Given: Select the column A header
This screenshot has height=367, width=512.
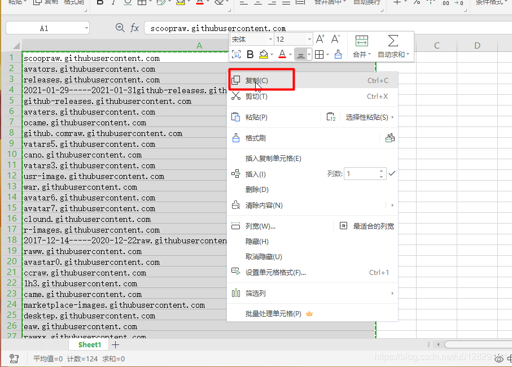Looking at the screenshot, I should 199,46.
